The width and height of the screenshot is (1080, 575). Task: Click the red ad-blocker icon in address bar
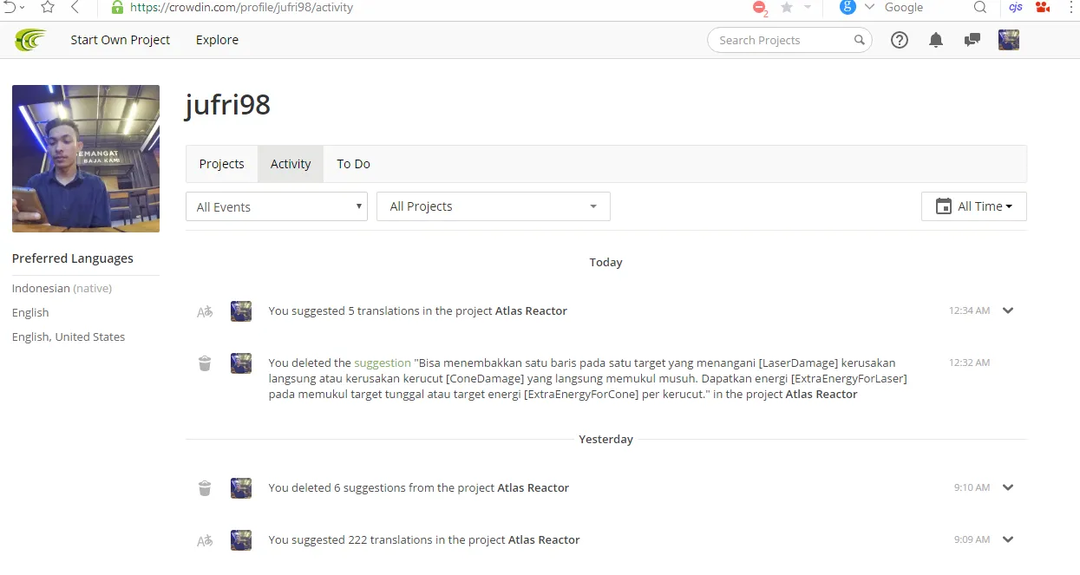(760, 8)
